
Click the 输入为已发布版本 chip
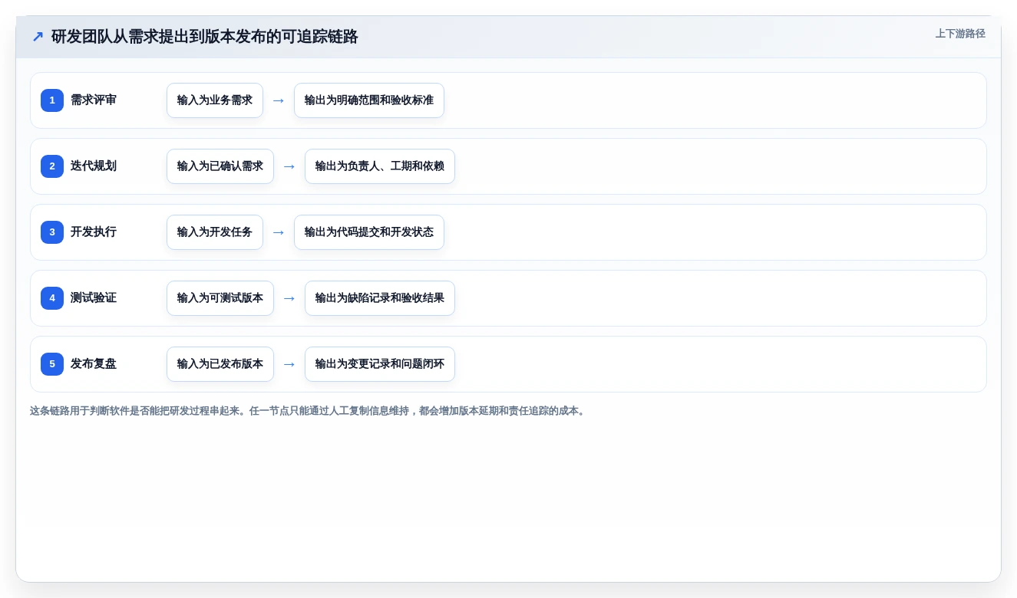[220, 364]
